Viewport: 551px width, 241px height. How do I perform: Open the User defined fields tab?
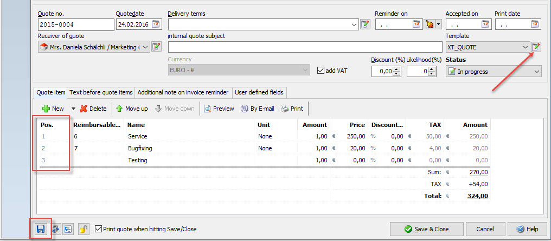[x=259, y=92]
